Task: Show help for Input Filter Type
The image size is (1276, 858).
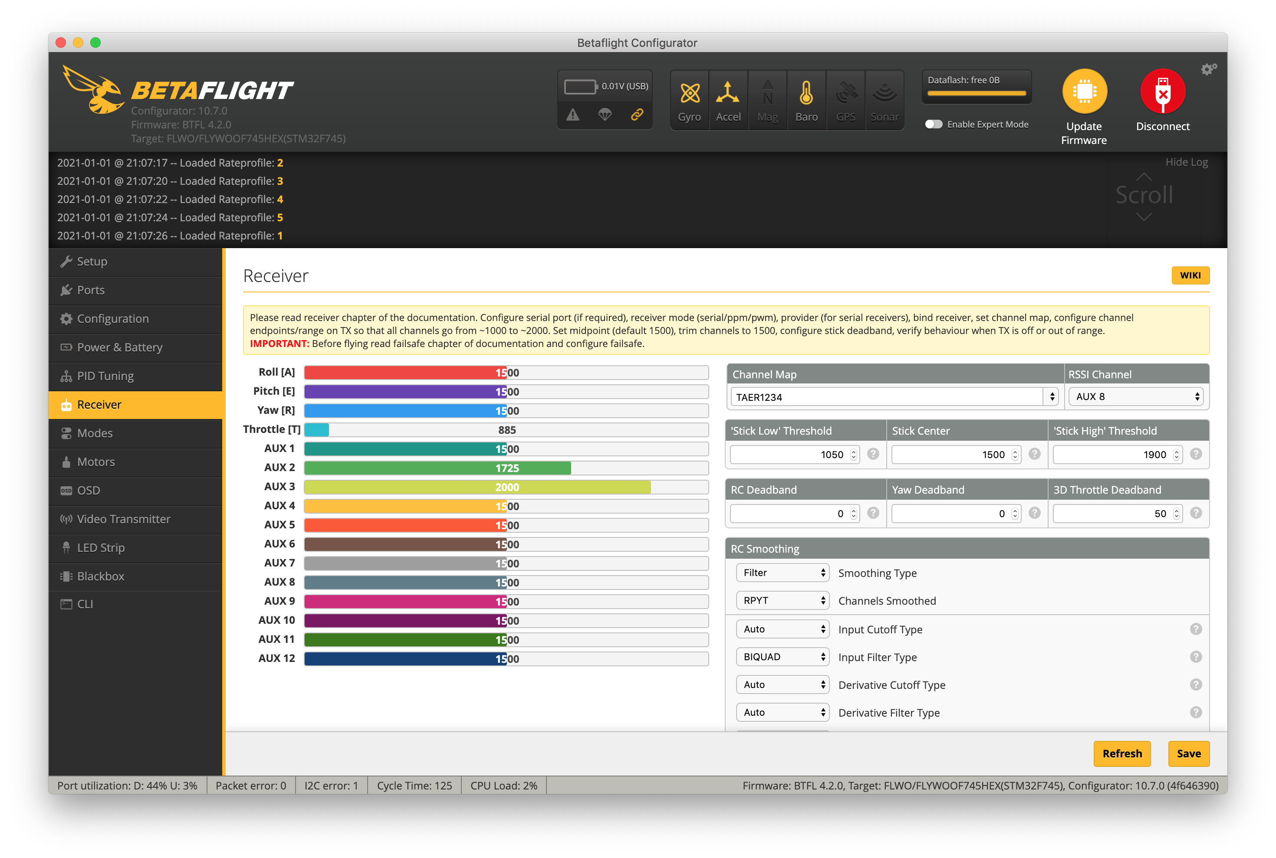Action: point(1196,657)
